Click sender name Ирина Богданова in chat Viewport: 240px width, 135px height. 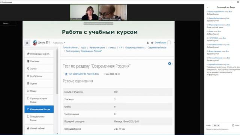(215, 64)
